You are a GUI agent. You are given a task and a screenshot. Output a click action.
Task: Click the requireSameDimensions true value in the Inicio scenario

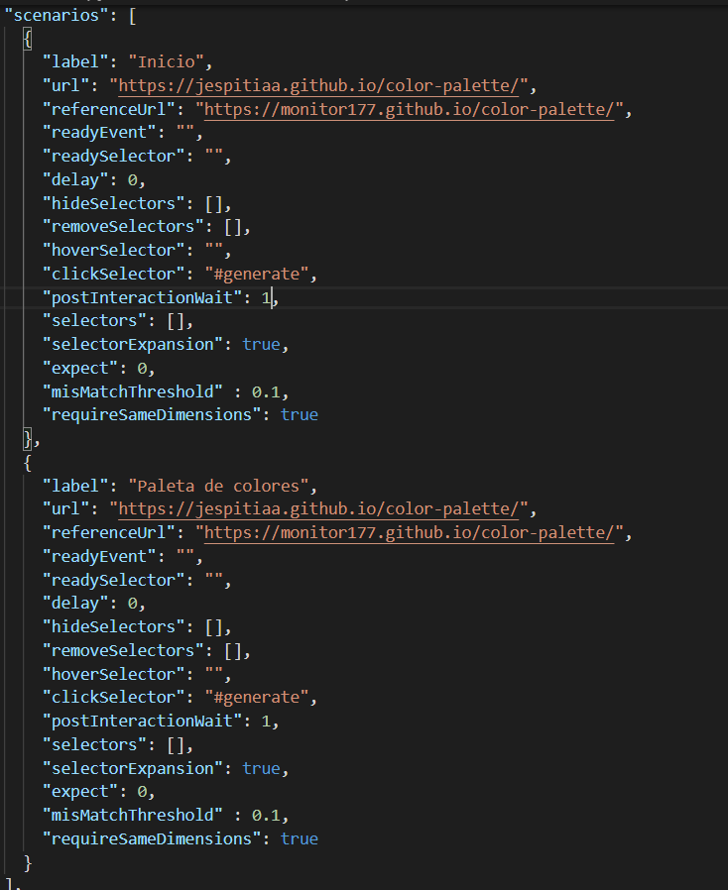click(x=300, y=415)
